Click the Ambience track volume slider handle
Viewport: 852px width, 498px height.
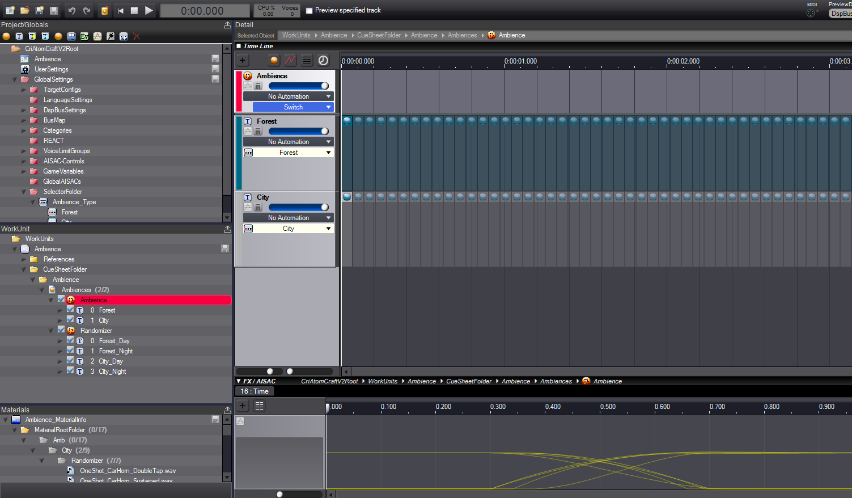pyautogui.click(x=325, y=86)
